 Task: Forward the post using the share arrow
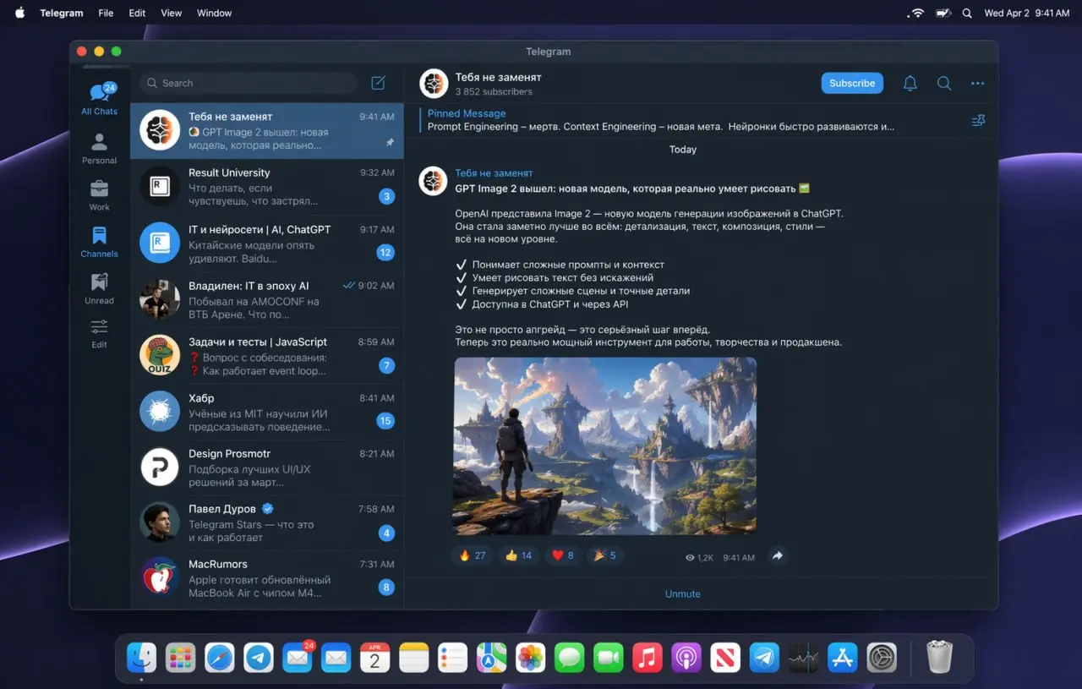tap(778, 555)
